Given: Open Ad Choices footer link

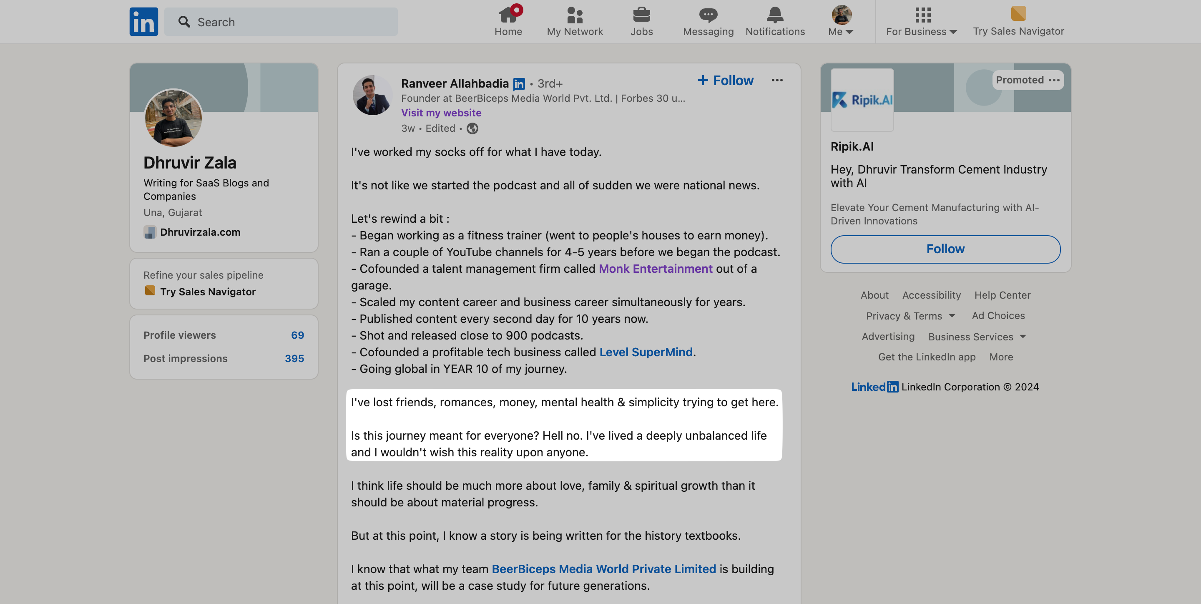Looking at the screenshot, I should click(998, 316).
